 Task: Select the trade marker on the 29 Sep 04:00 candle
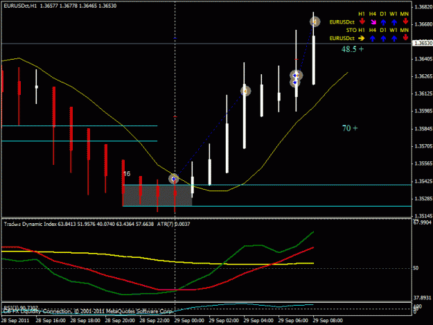[x=245, y=91]
